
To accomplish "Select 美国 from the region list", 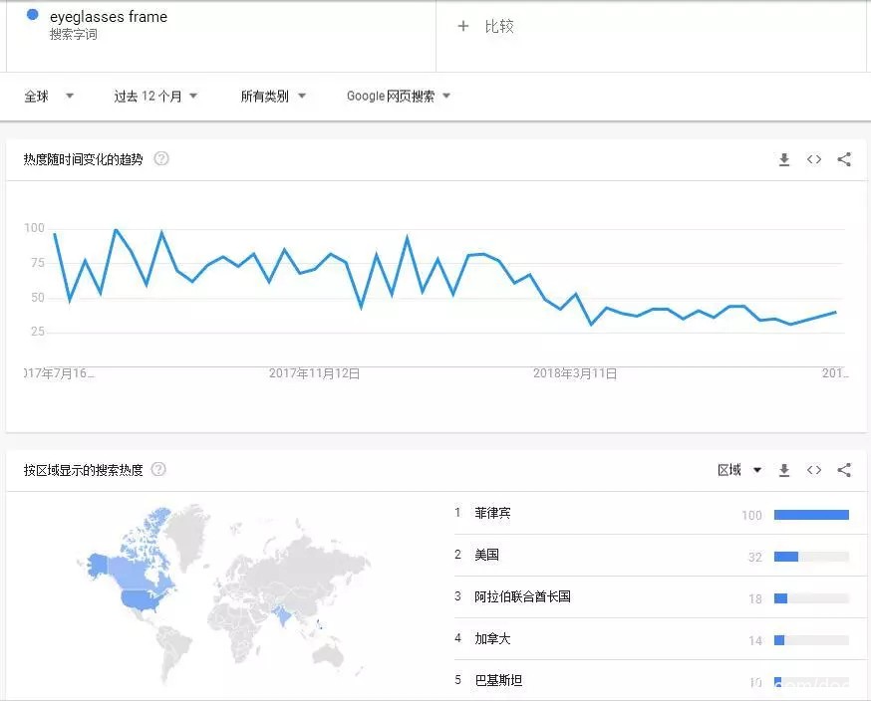I will [x=486, y=556].
